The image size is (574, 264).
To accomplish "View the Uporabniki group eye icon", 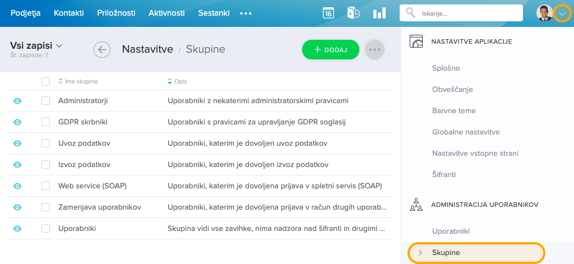I will (x=17, y=229).
